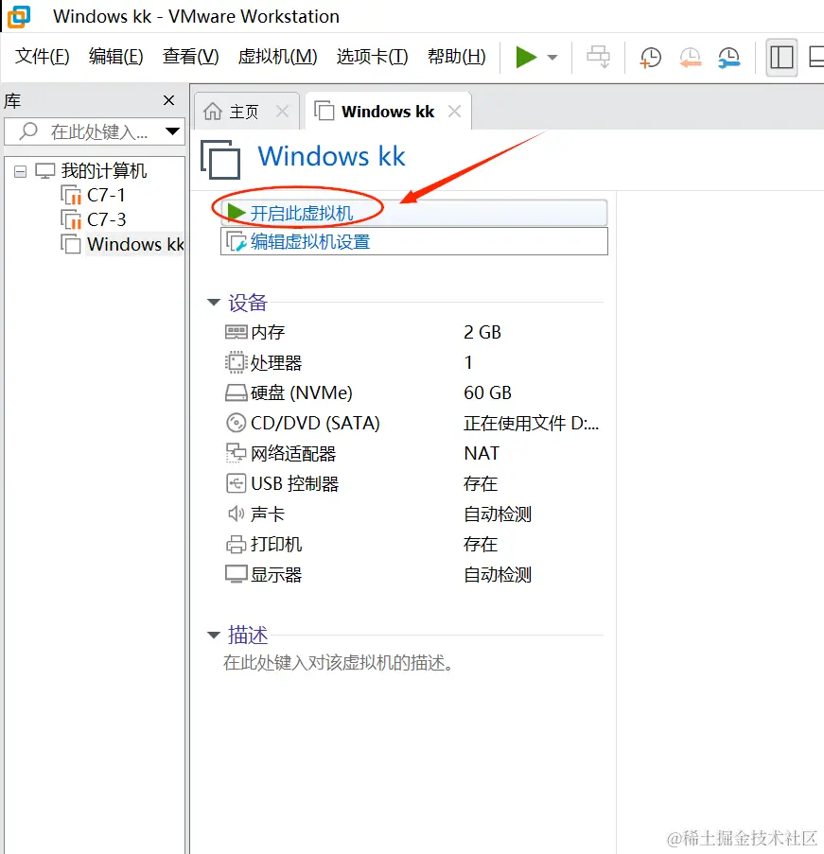Click the memory chip icon beside 内存

click(x=236, y=332)
